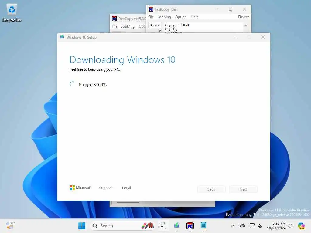Click the C:\appverifUI.dll source entry
The height and width of the screenshot is (233, 311).
(x=177, y=25)
